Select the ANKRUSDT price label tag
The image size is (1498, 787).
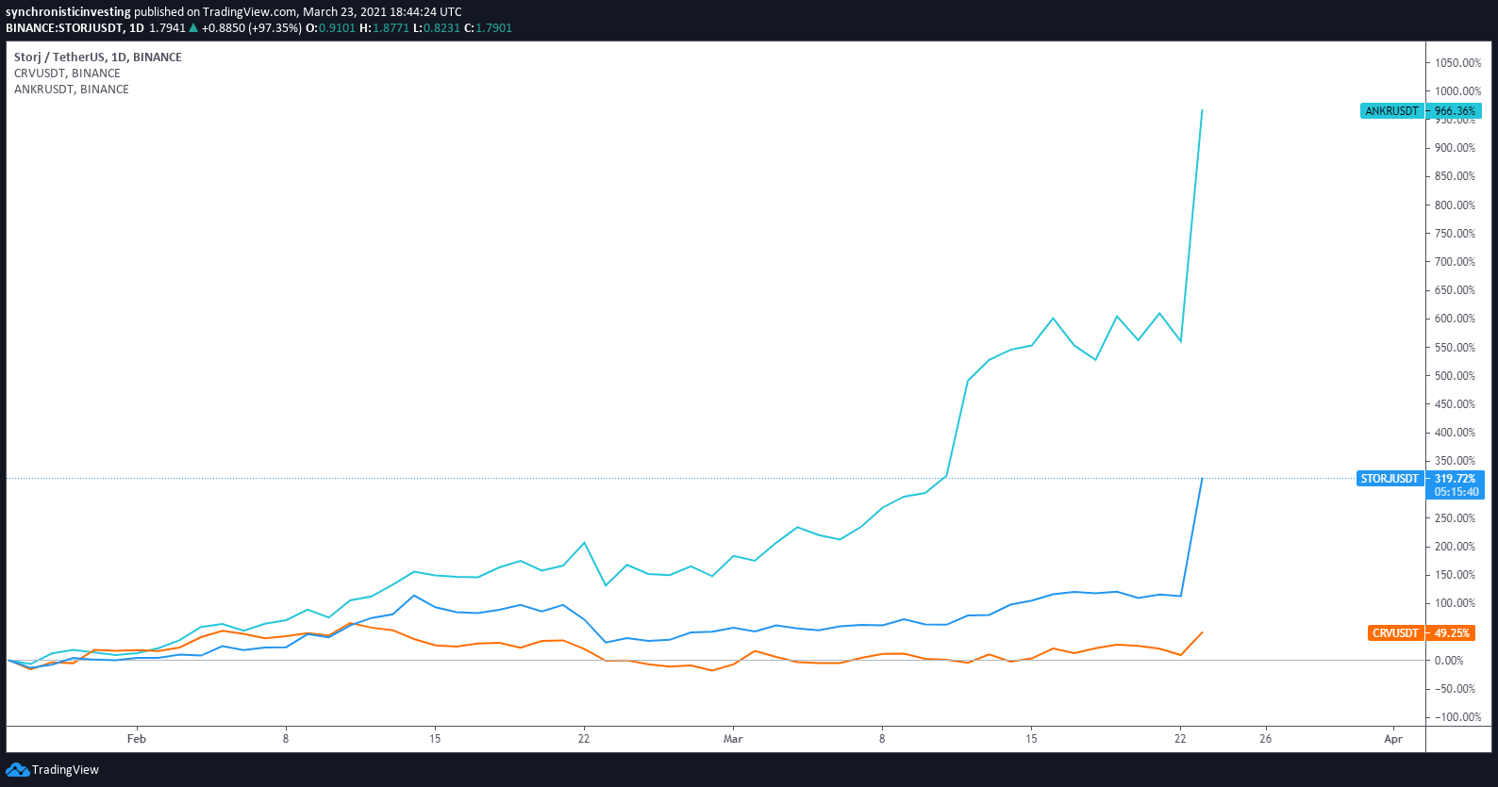point(1391,111)
